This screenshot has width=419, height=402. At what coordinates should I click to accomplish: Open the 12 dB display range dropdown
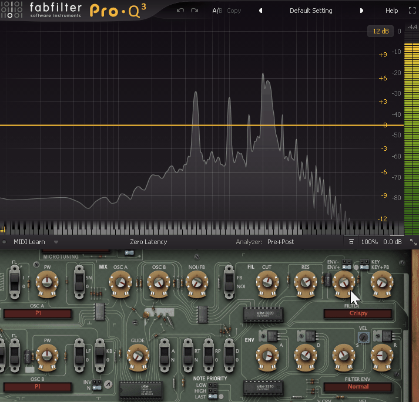tap(381, 31)
